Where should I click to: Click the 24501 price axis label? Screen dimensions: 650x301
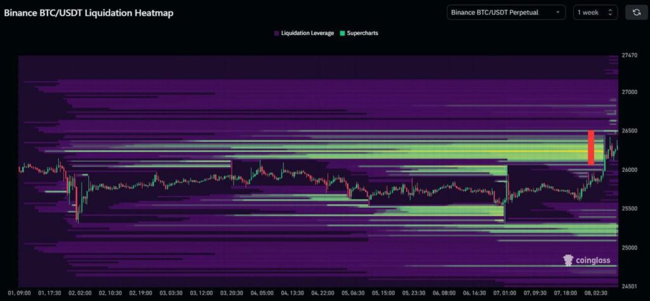(x=630, y=286)
